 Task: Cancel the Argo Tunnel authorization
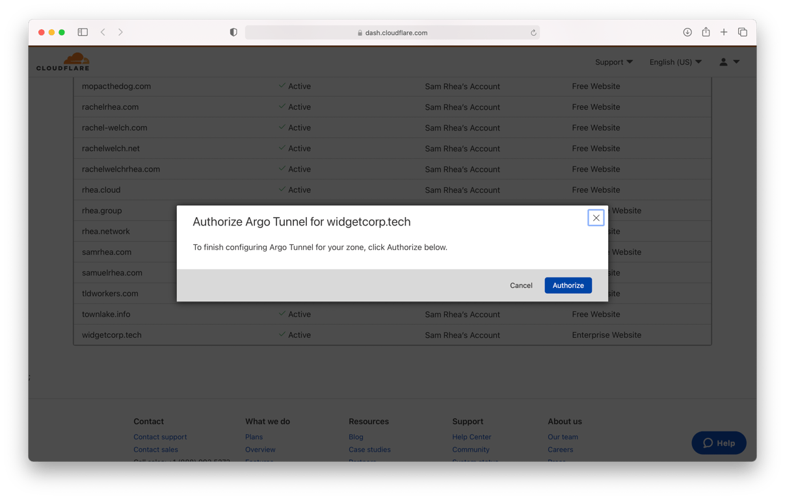pos(521,285)
